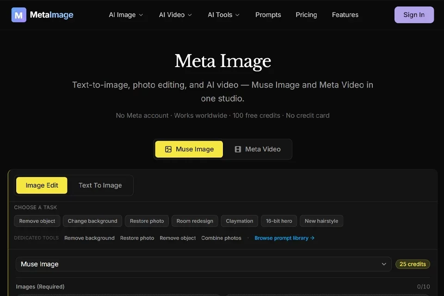The width and height of the screenshot is (444, 296).
Task: Expand the AI Tools menu chevron
Action: [238, 15]
